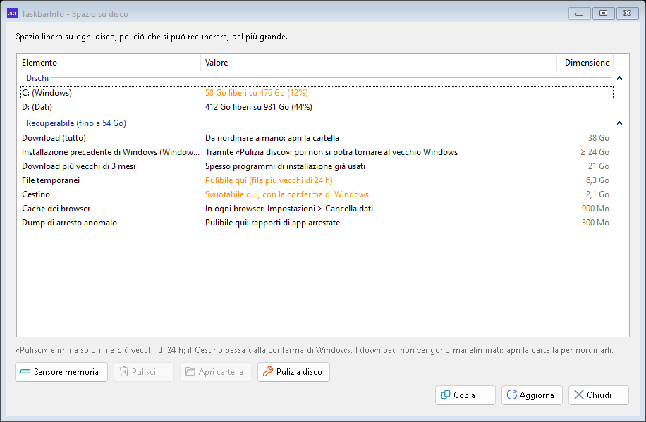
Task: Close the dialog with the Chiudi button
Action: 598,395
